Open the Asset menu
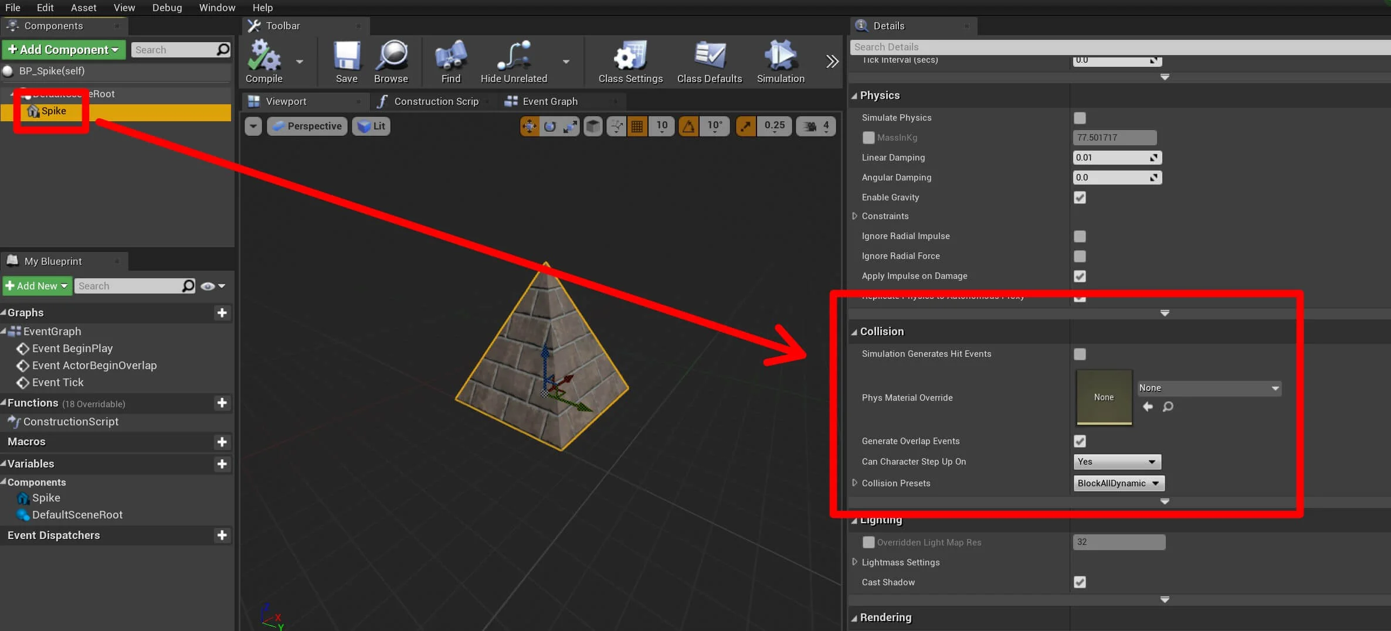1391x631 pixels. pos(83,8)
